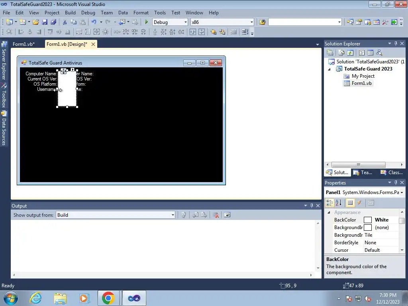Click Show All Files in Solution Explorer
Viewport: 408px width, 306px height.
(341, 53)
